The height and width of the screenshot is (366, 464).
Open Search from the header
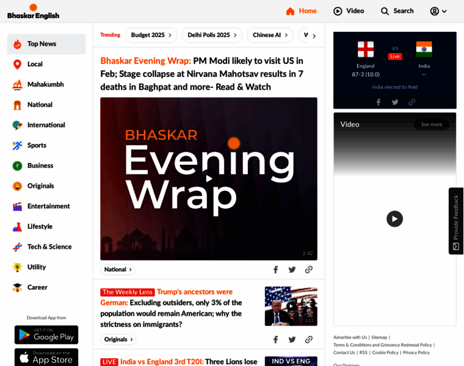tap(397, 11)
